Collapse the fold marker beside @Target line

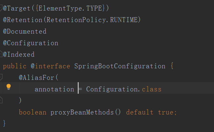coord(1,7)
